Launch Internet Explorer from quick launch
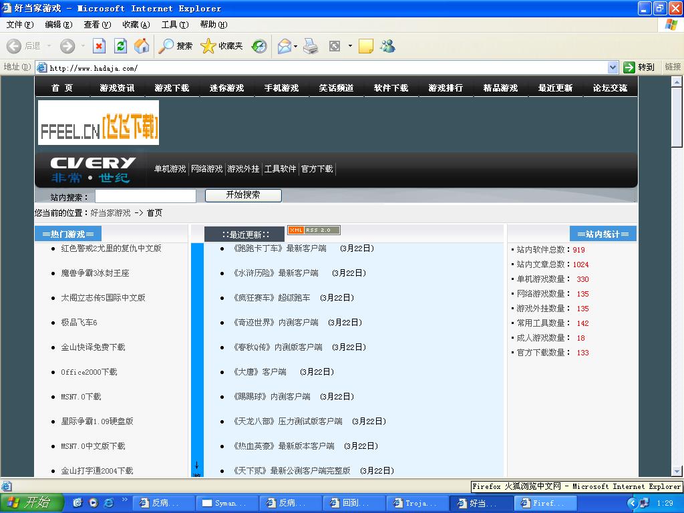This screenshot has width=684, height=513. [109, 503]
